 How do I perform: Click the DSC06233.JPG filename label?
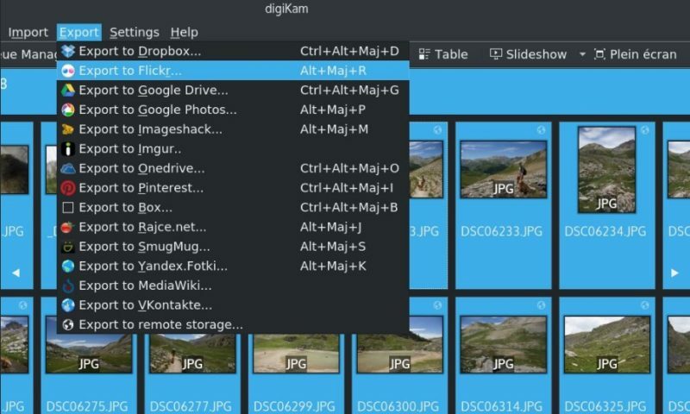coord(502,231)
